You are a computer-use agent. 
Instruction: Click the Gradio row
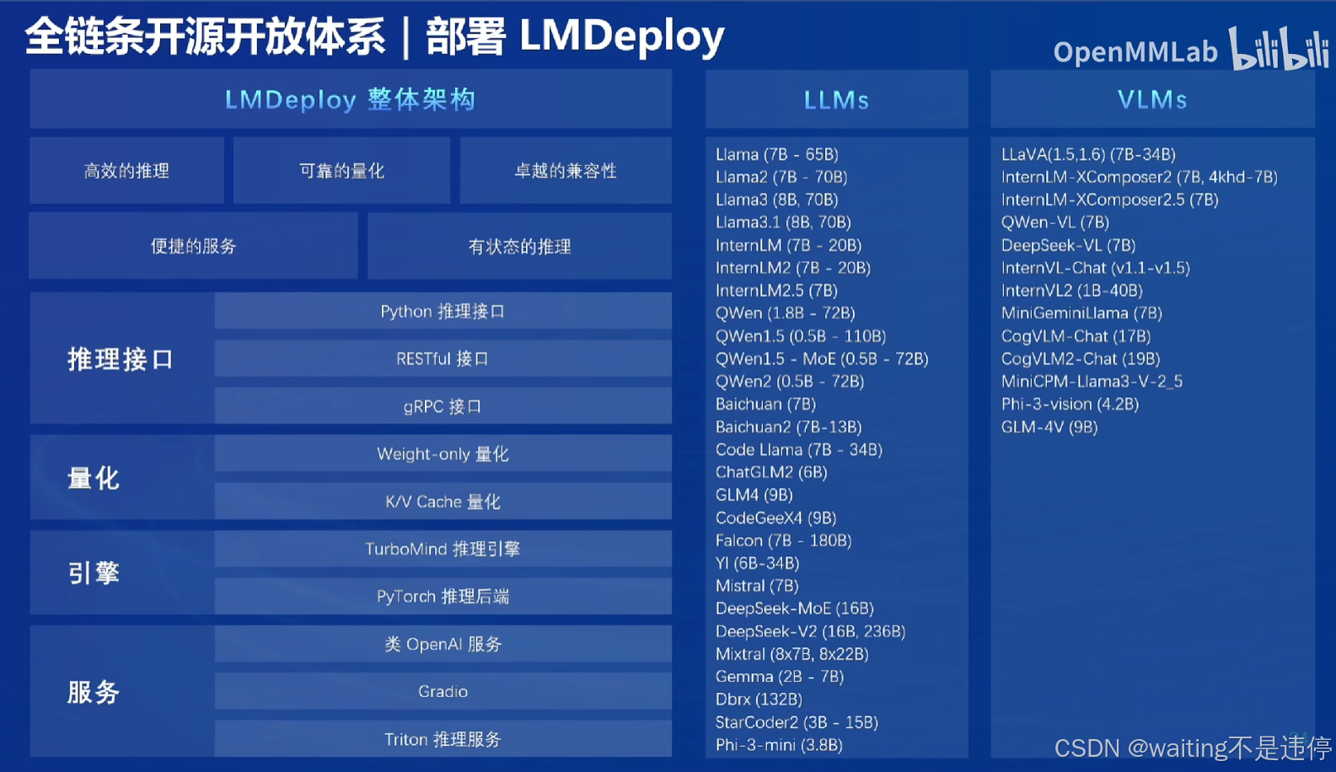pos(443,691)
